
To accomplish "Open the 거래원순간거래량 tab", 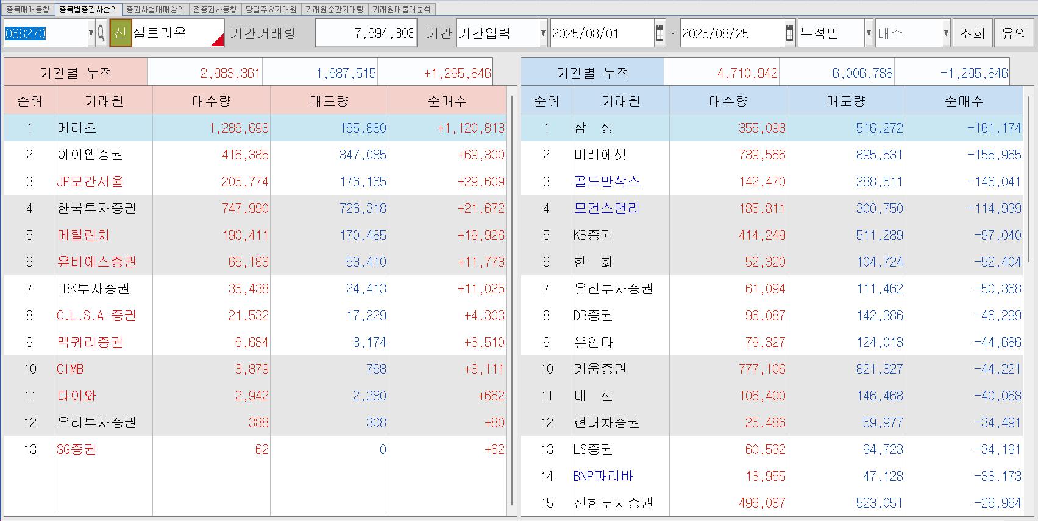I will (x=334, y=9).
